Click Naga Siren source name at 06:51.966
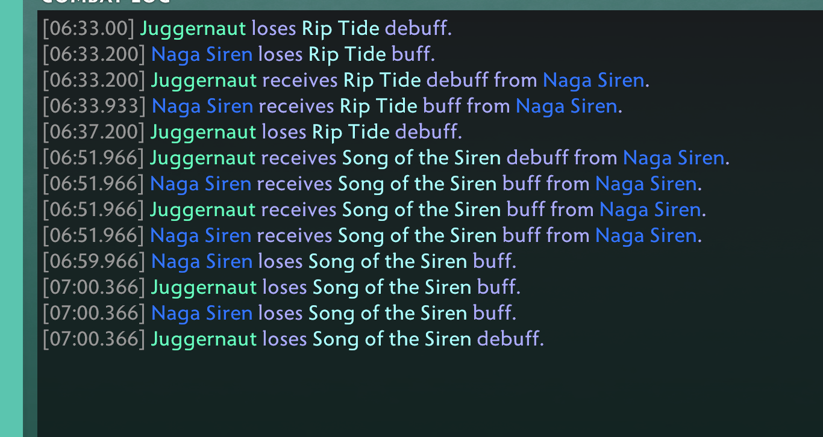823x437 pixels. (x=674, y=157)
